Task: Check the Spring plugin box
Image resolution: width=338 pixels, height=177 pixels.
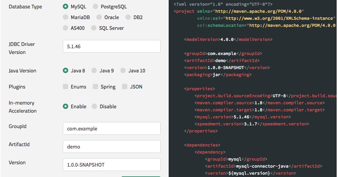Action: [95, 86]
